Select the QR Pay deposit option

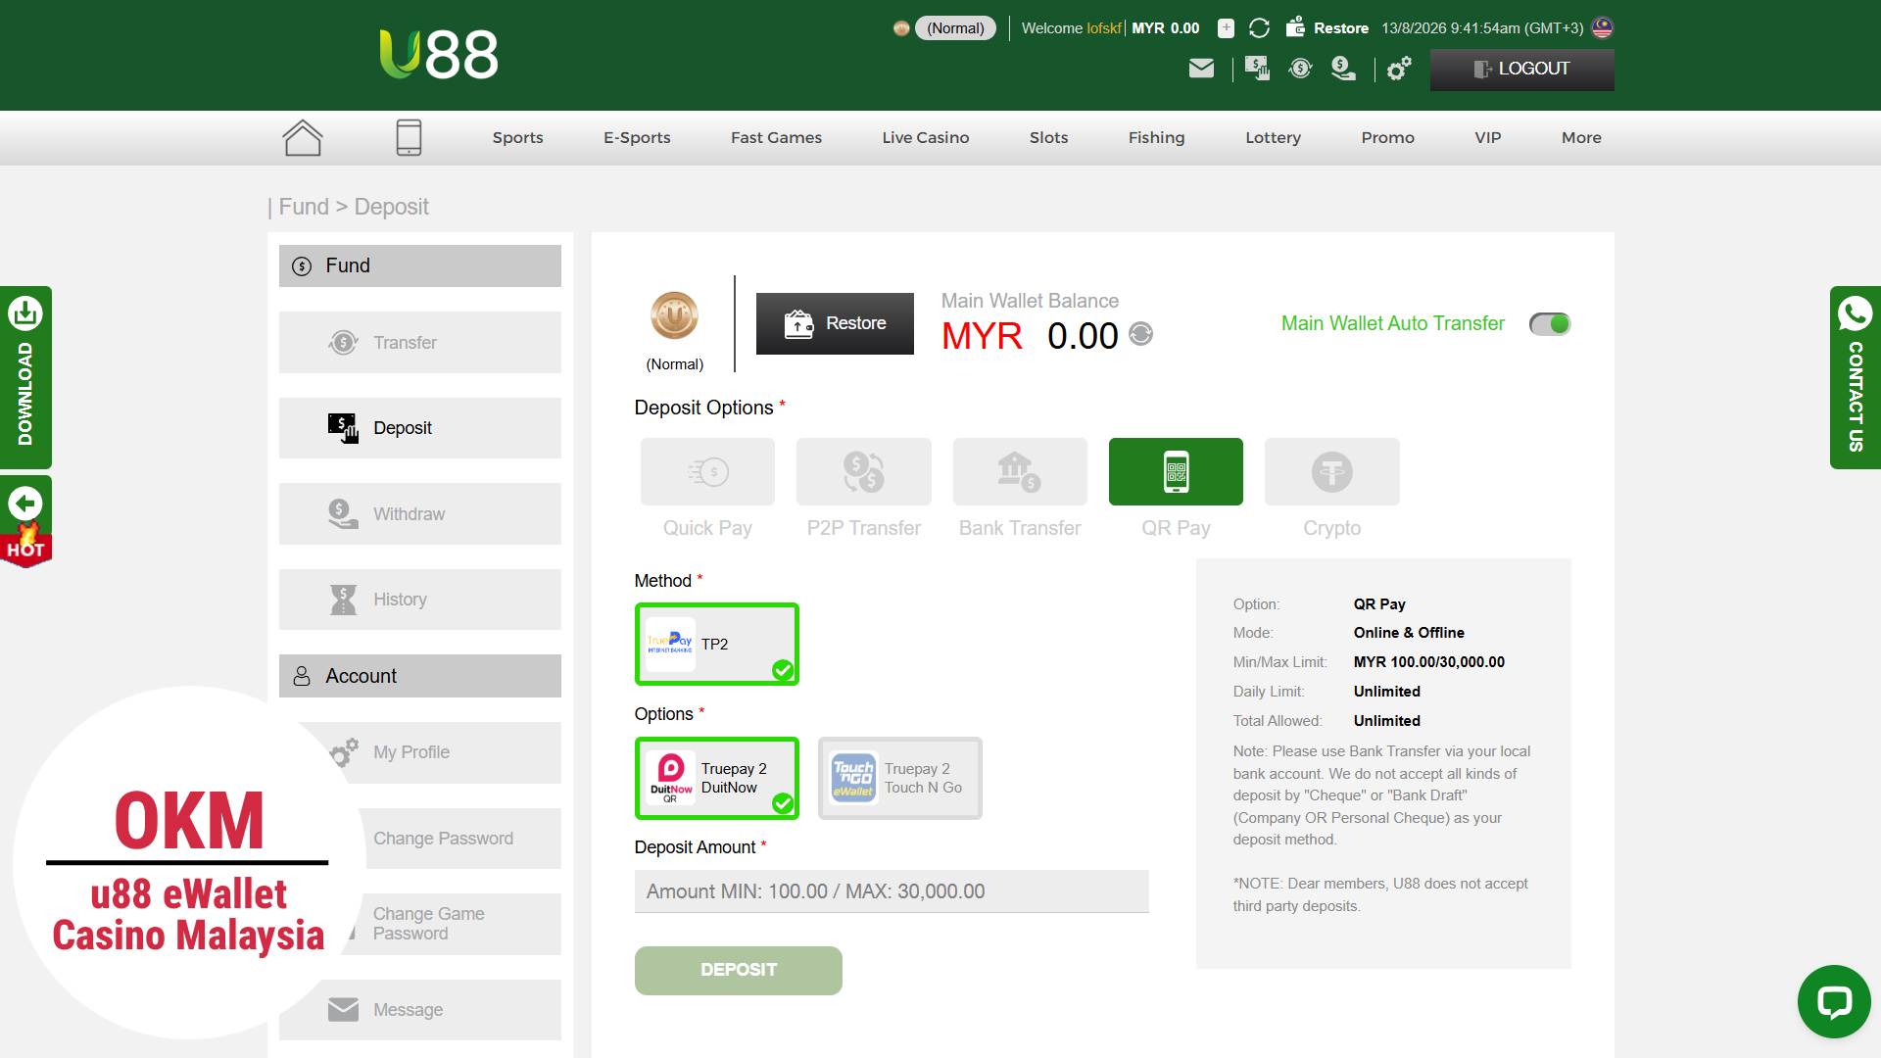1176,471
